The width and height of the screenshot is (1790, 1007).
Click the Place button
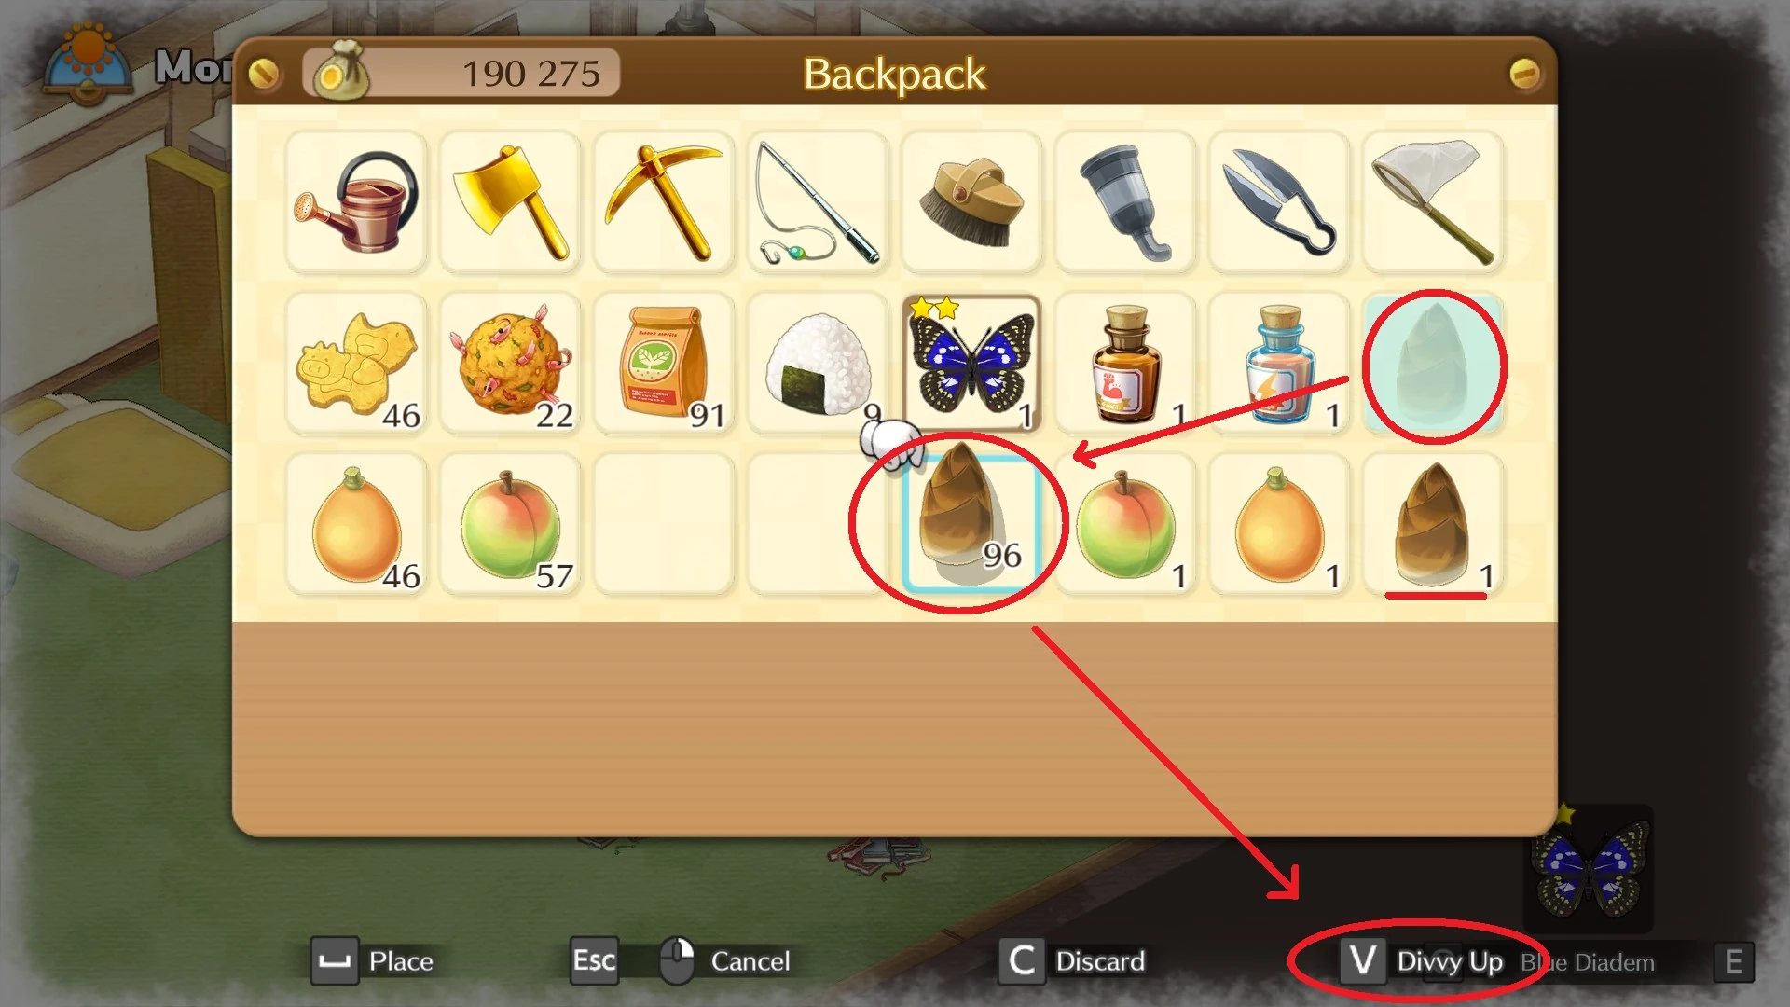click(x=373, y=961)
